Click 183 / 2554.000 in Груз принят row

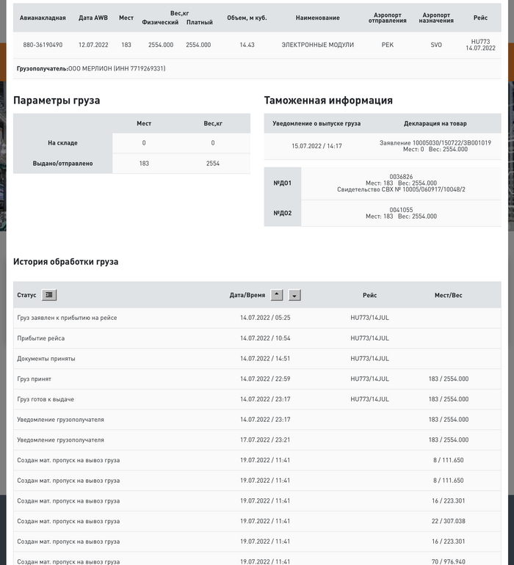449,379
